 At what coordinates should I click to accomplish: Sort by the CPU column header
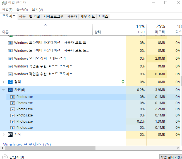point(136,29)
